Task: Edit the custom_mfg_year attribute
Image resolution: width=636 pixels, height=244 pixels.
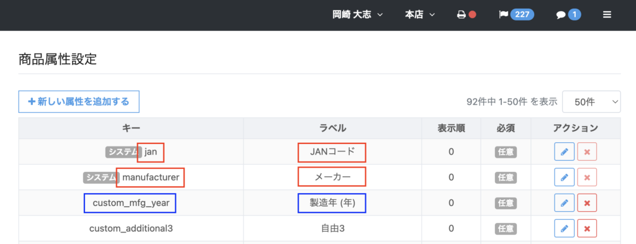Action: coord(564,202)
